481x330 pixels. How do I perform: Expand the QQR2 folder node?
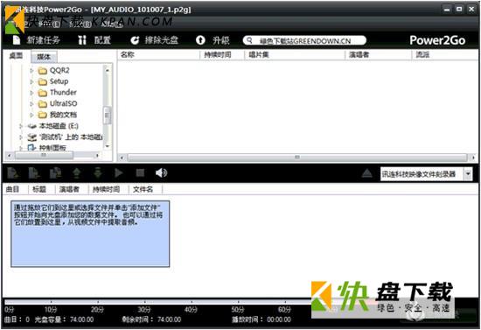(x=31, y=71)
